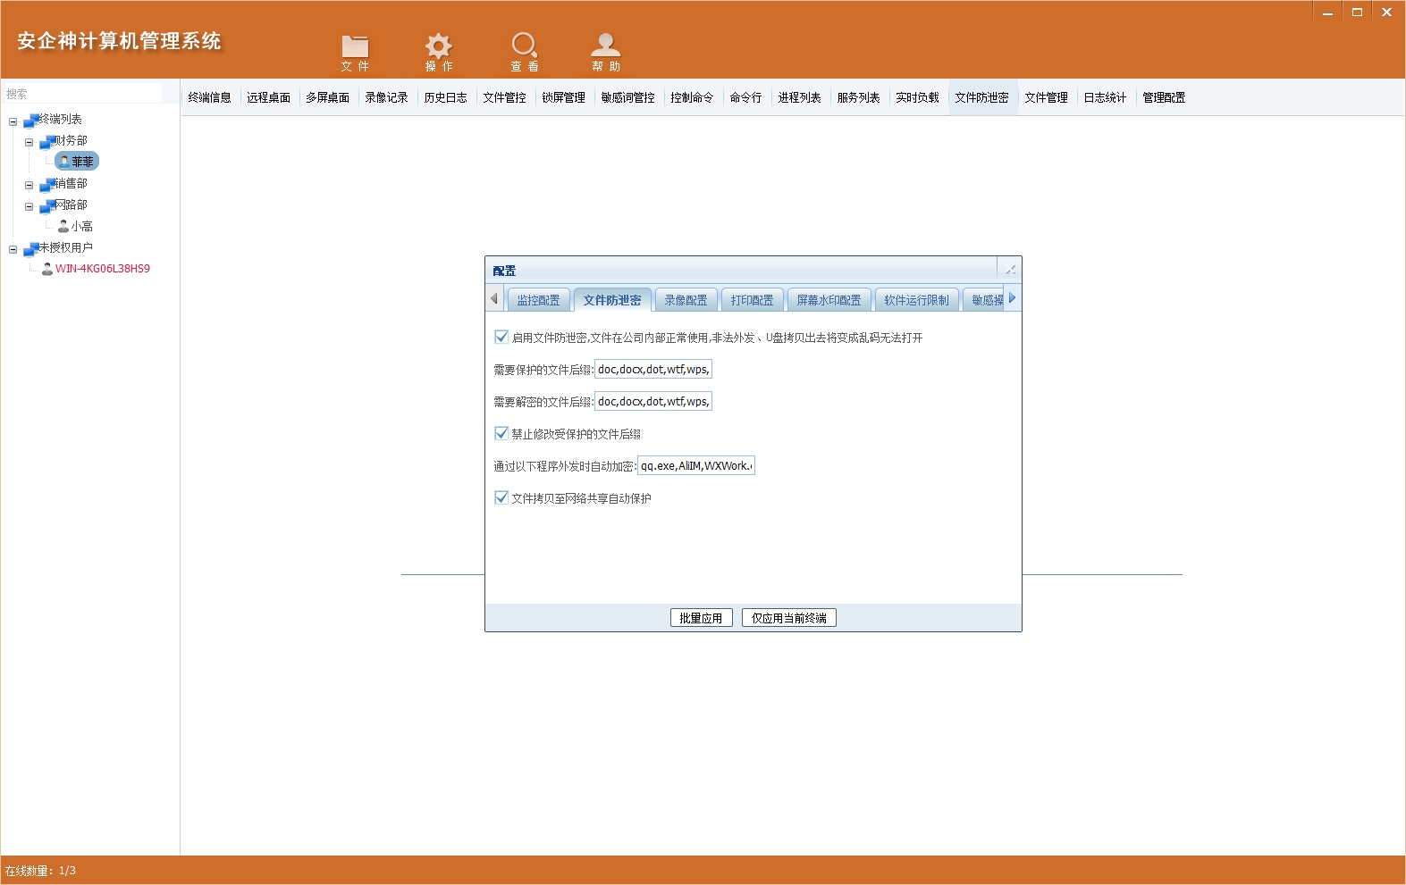This screenshot has height=885, width=1406.
Task: Open 远程桌面 from the toolbar
Action: pos(269,97)
